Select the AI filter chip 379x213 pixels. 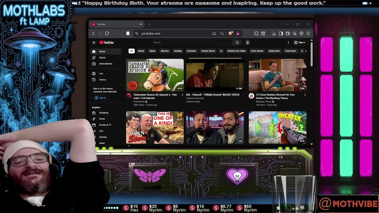pyautogui.click(x=221, y=51)
